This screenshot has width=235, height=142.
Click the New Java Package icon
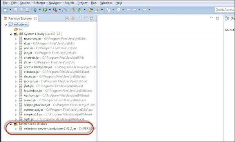[x=73, y=10]
